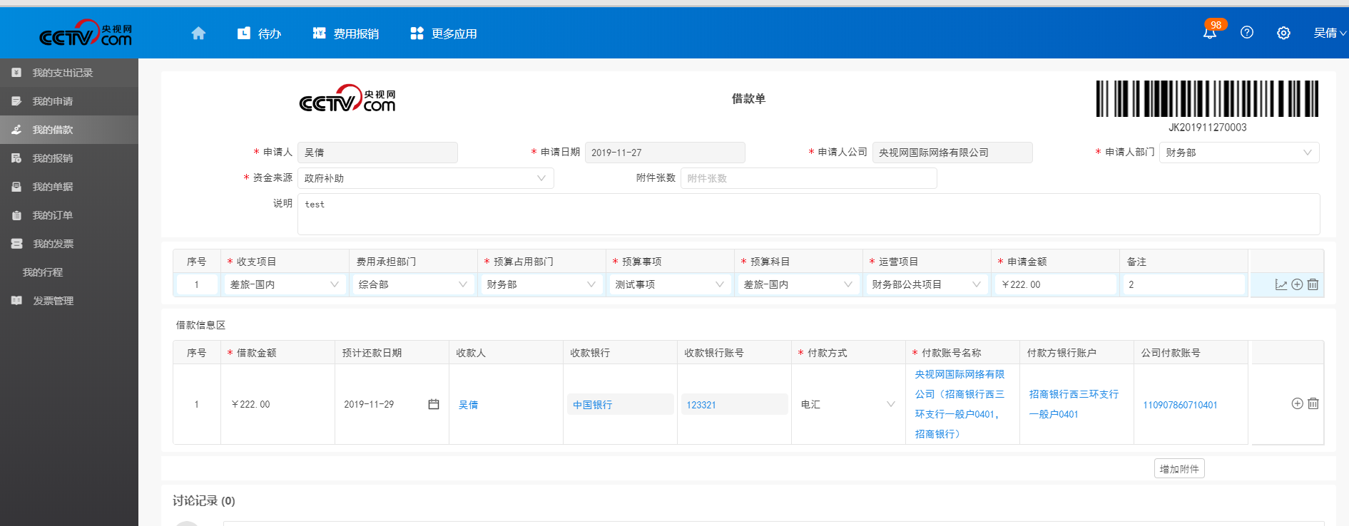The width and height of the screenshot is (1349, 526).
Task: Click the 申请人 field showing 吴倩
Action: [377, 153]
